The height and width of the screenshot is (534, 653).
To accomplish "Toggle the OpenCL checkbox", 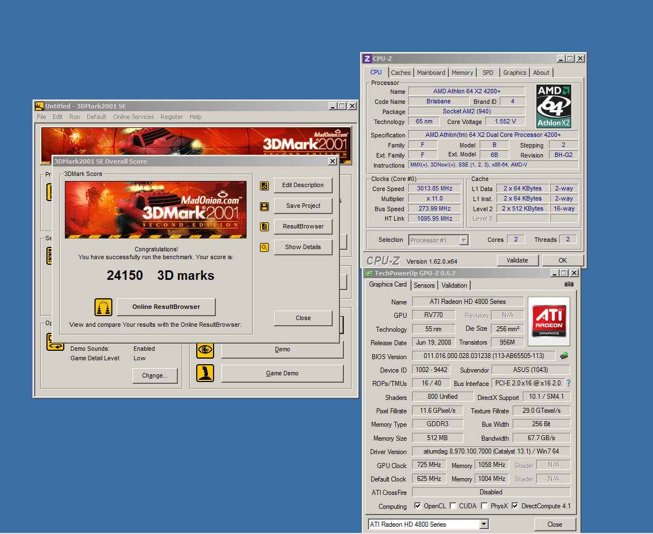I will [x=418, y=506].
